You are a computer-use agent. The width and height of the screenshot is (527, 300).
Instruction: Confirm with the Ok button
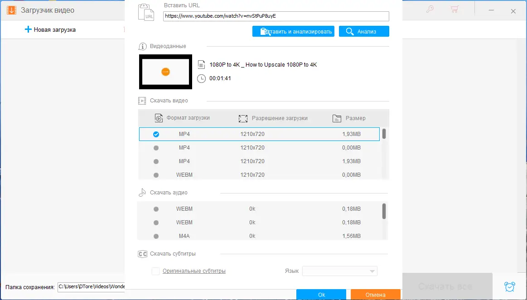(321, 295)
